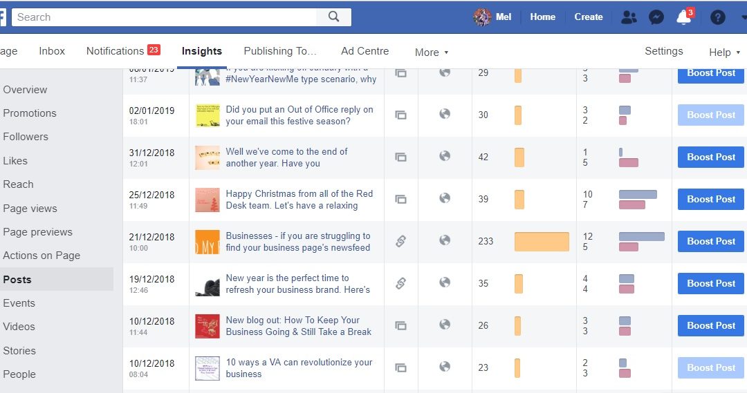Open notifications bell icon

pos(683,17)
